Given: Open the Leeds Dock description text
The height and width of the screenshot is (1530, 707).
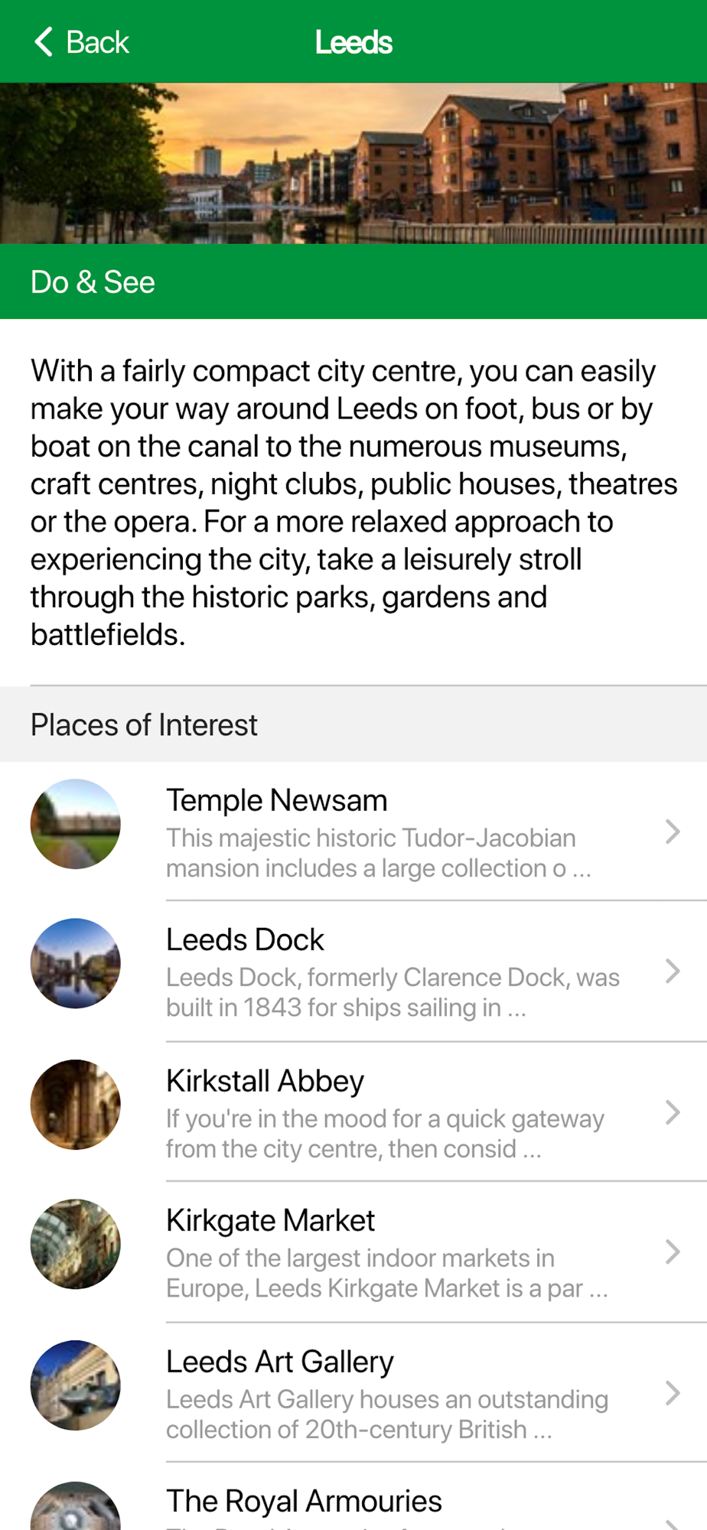Looking at the screenshot, I should coord(393,992).
